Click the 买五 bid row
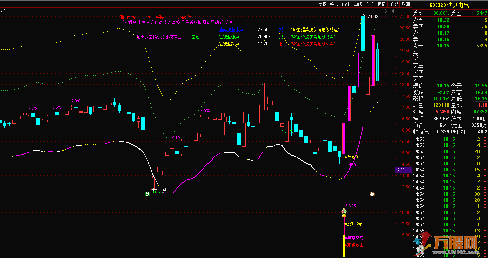Screen dimensions: 488x258 (x=450, y=79)
